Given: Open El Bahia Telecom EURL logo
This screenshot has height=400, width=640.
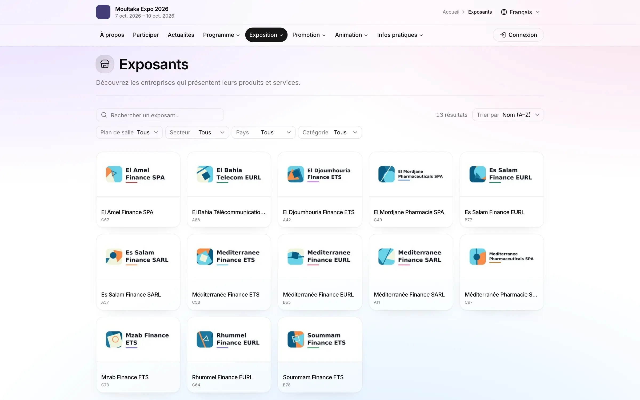Looking at the screenshot, I should [229, 174].
